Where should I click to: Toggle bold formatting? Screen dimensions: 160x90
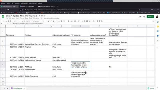tap(49, 21)
